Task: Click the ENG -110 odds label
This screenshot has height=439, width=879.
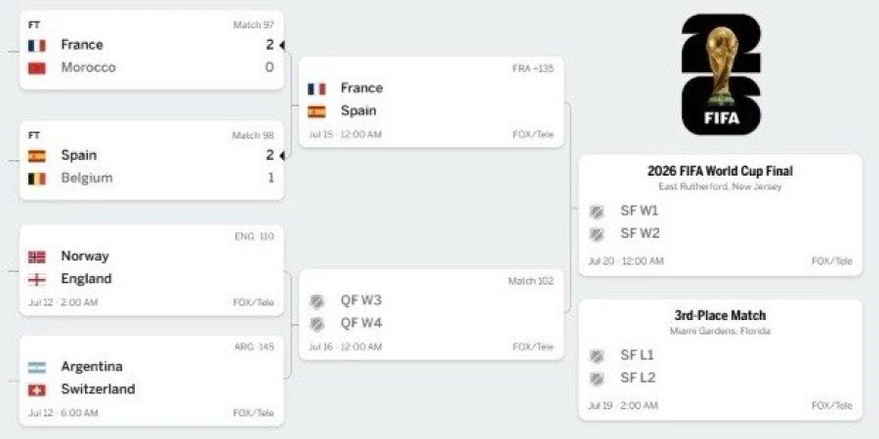Action: click(255, 236)
